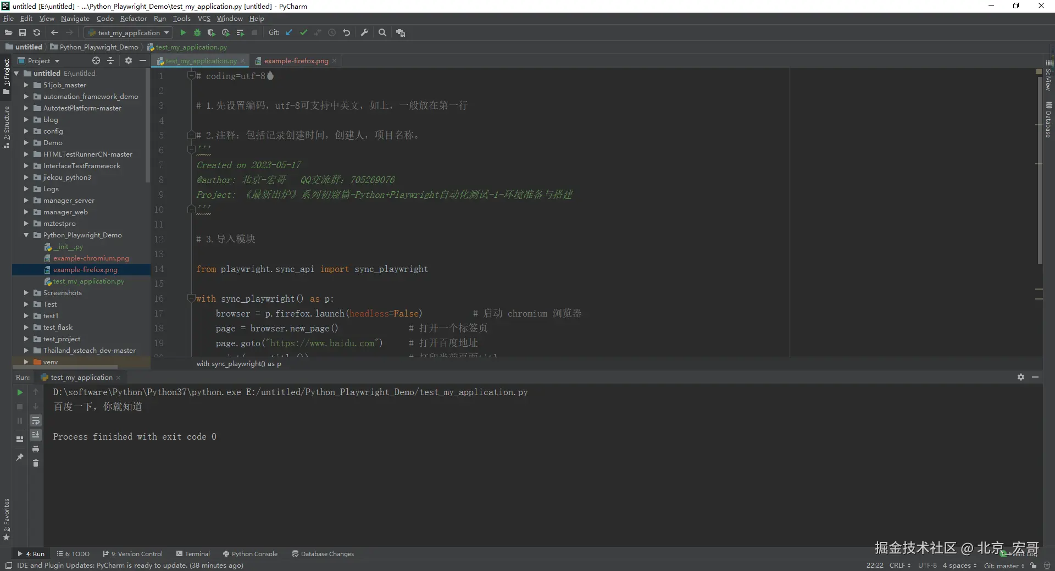The image size is (1055, 571).
Task: Click the Git rollback undo arrow icon
Action: pos(346,33)
